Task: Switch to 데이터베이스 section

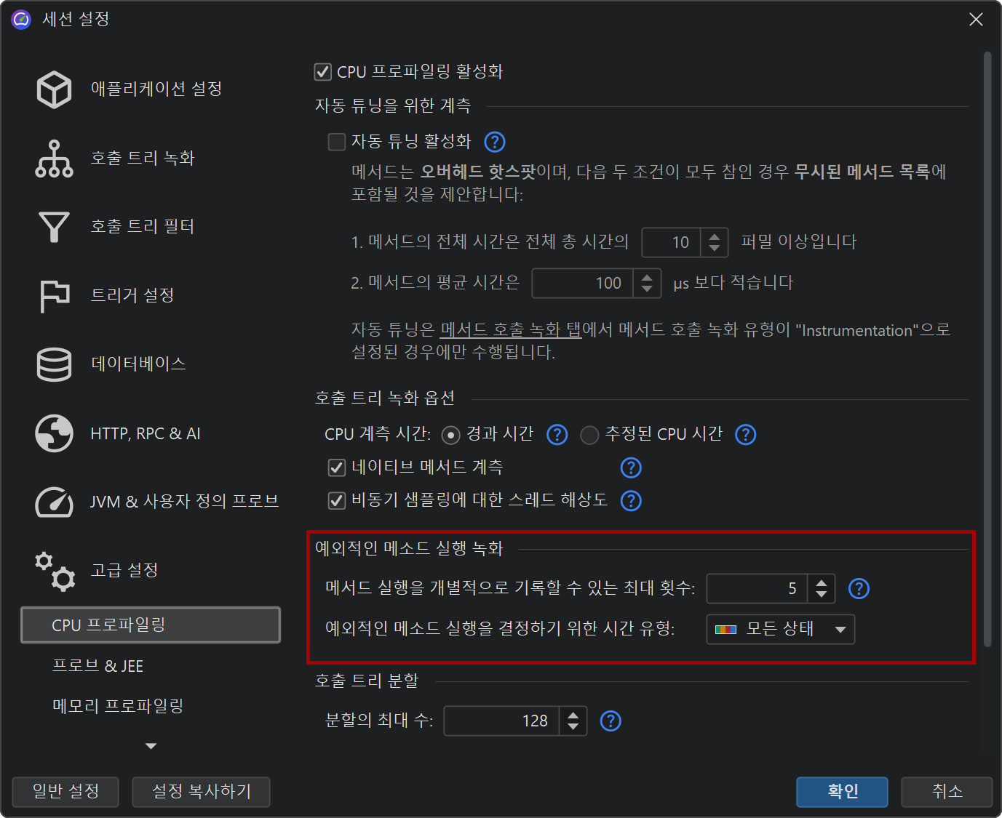Action: (151, 364)
